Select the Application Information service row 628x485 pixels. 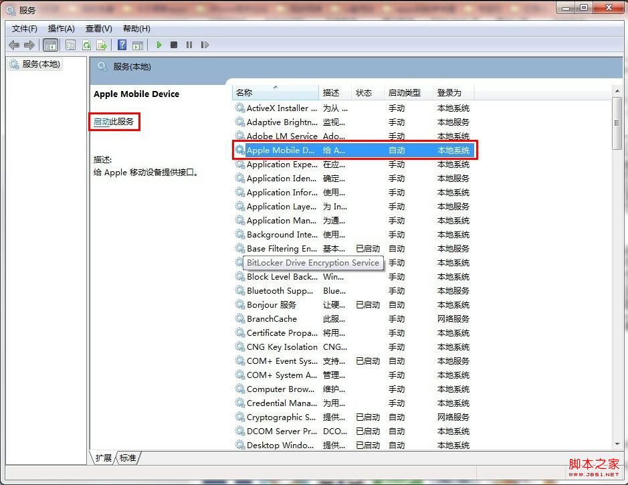tap(353, 192)
